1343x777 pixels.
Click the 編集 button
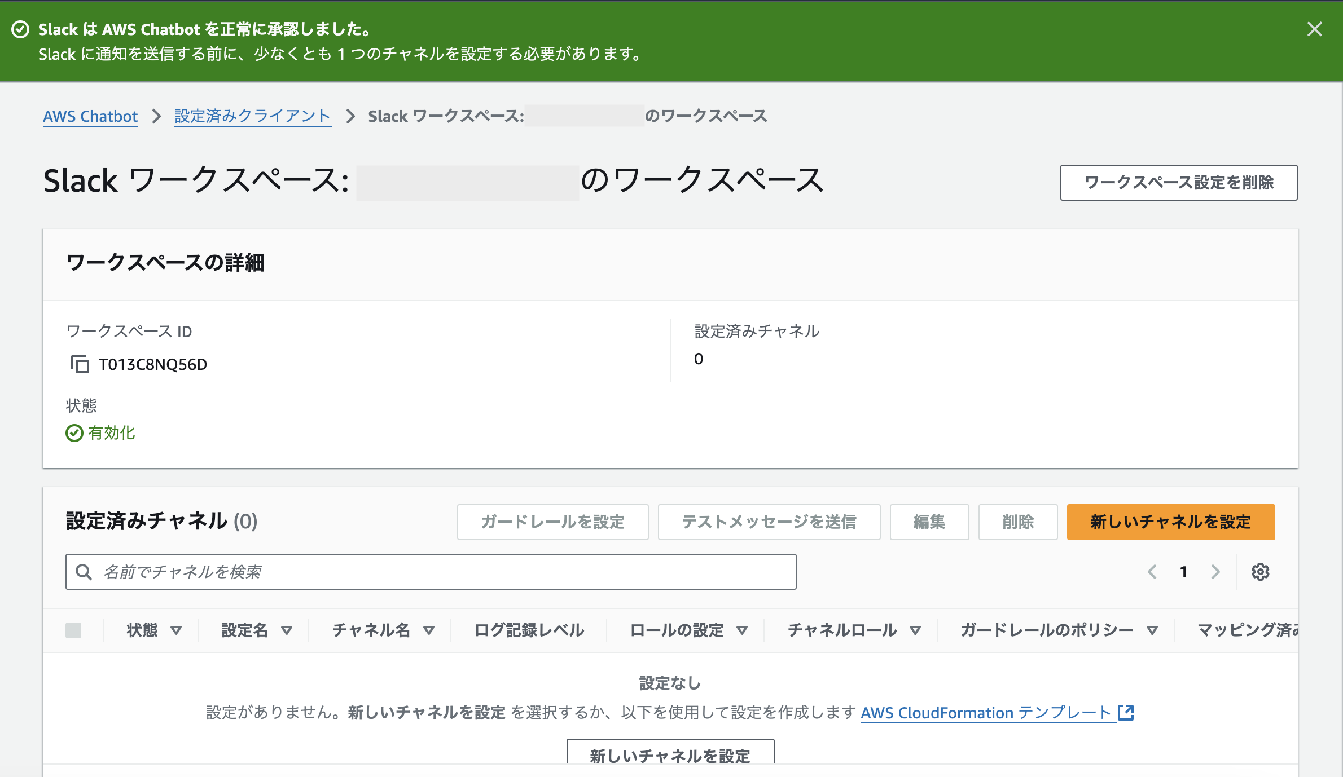coord(929,522)
